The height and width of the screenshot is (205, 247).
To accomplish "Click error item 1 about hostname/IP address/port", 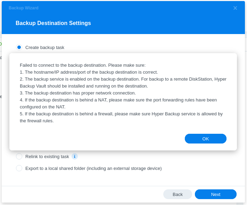I will tap(89, 72).
